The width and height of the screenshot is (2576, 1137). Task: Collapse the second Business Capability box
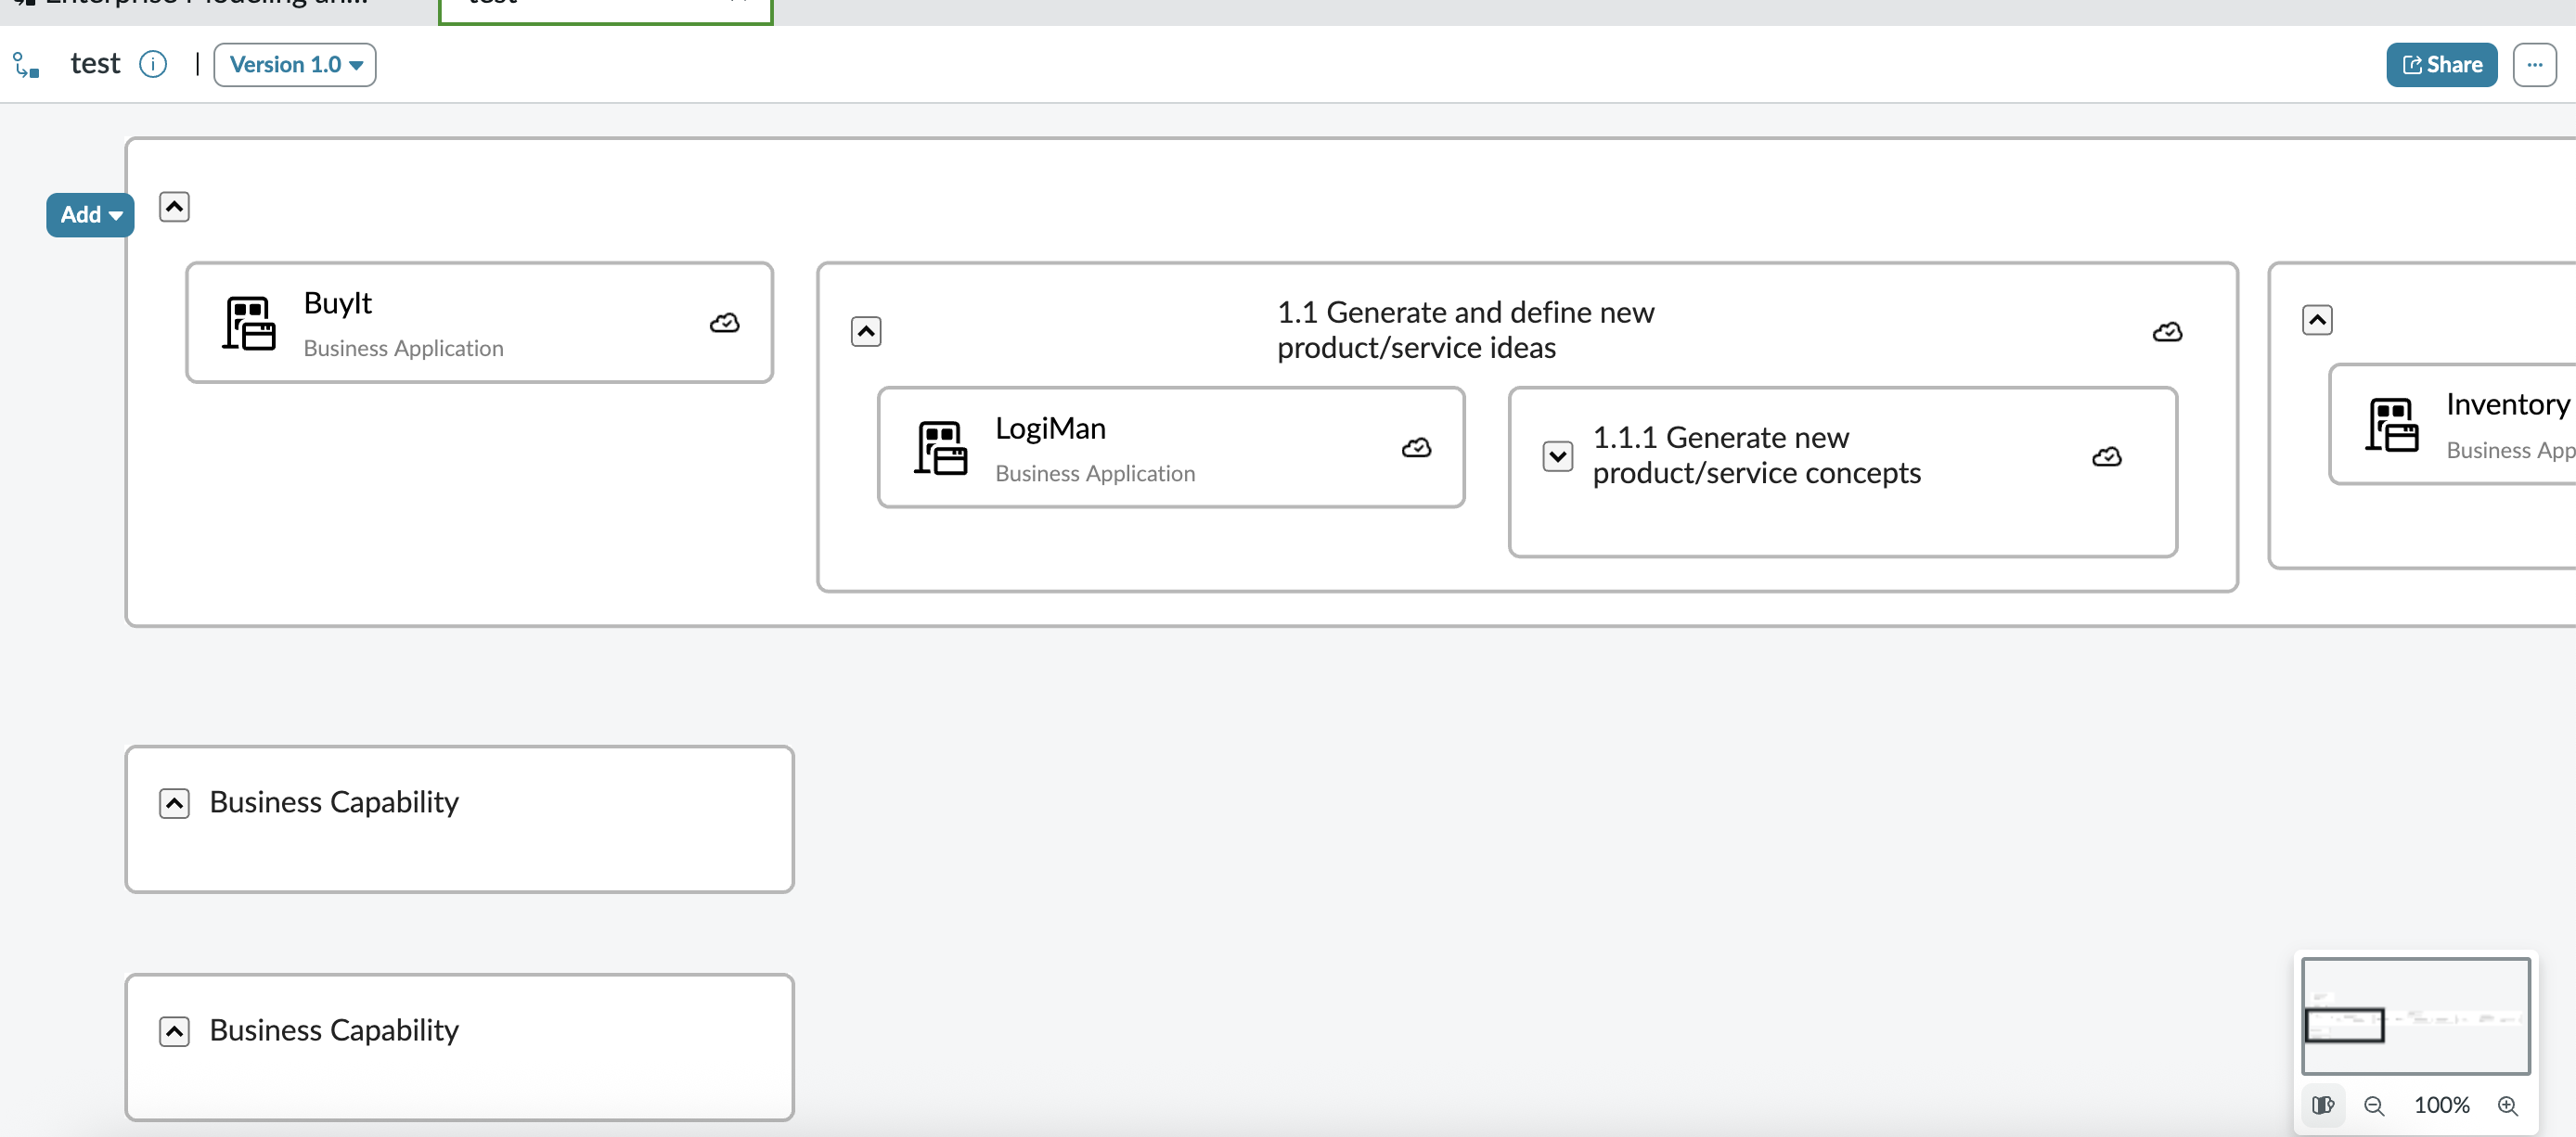click(x=174, y=1031)
